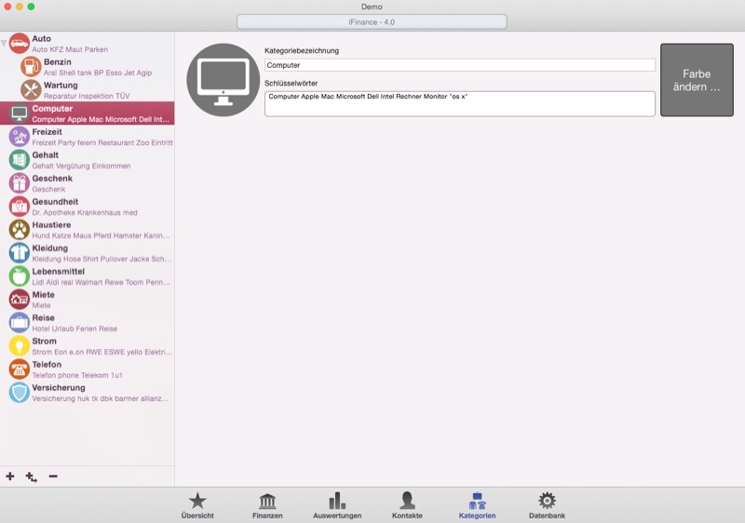
Task: Click the Versicherung shield icon
Action: click(x=19, y=393)
